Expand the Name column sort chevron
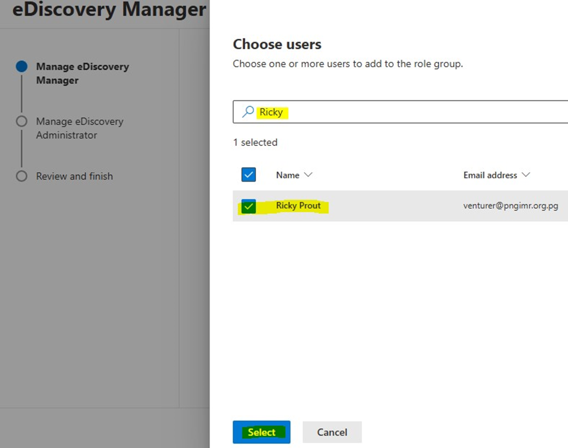568x448 pixels. (x=308, y=175)
